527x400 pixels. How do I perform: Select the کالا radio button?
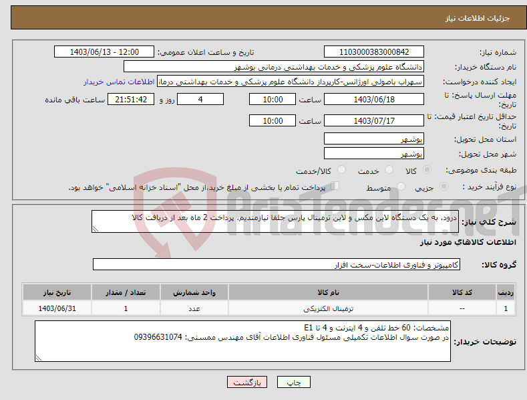pos(427,170)
